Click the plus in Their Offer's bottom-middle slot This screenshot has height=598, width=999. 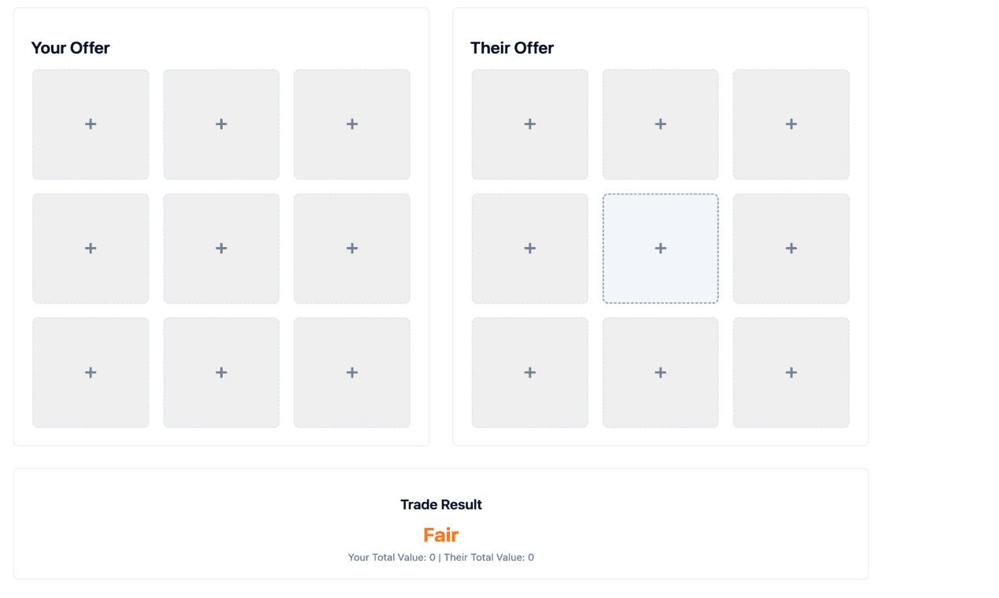(660, 372)
